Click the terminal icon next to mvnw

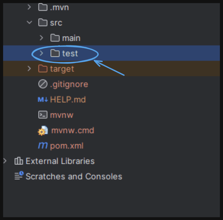point(43,115)
